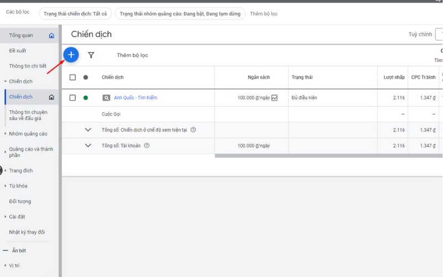Expand the Tổng số: Chiến dịch row chevron

pos(87,130)
